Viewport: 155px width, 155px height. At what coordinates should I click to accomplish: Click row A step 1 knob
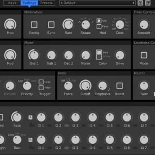pyautogui.click(x=41, y=117)
